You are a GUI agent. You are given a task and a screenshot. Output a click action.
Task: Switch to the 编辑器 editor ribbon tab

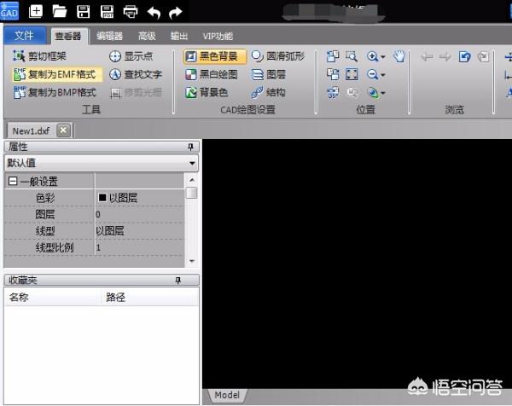109,36
